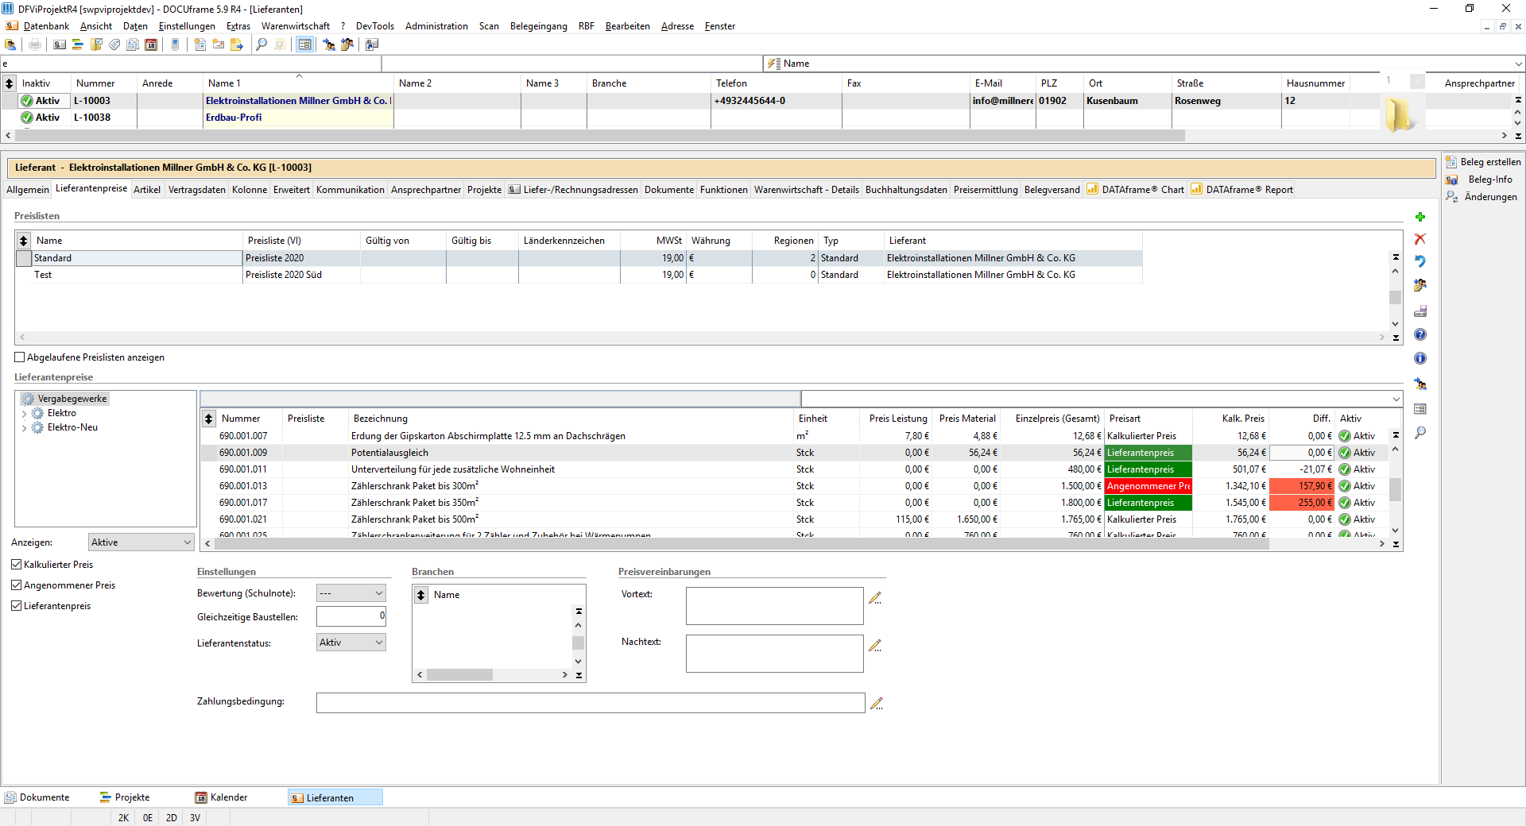
Task: Toggle Abgelaufene Preislisten anzeigen checkbox
Action: 20,357
